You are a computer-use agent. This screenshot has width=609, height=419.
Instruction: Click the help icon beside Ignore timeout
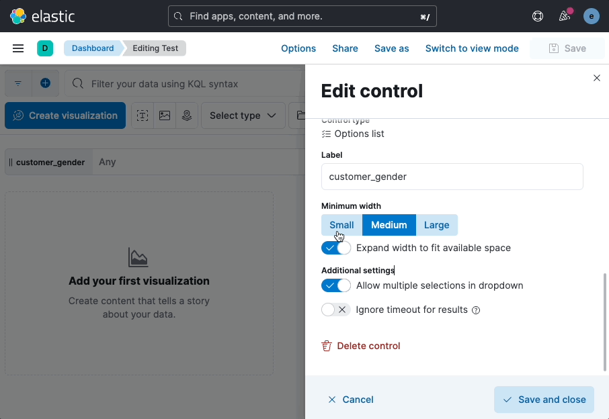tap(476, 310)
